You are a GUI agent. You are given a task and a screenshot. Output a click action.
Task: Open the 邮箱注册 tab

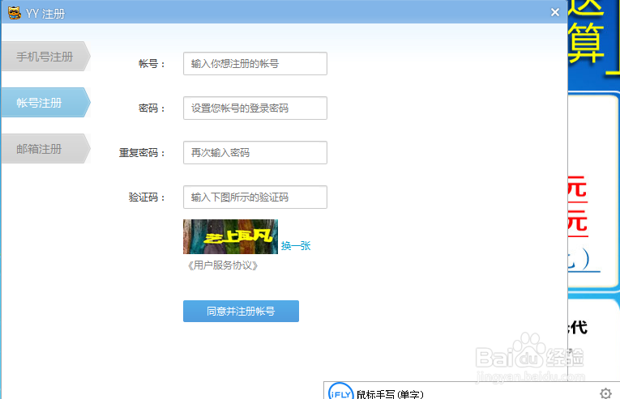tap(46, 149)
